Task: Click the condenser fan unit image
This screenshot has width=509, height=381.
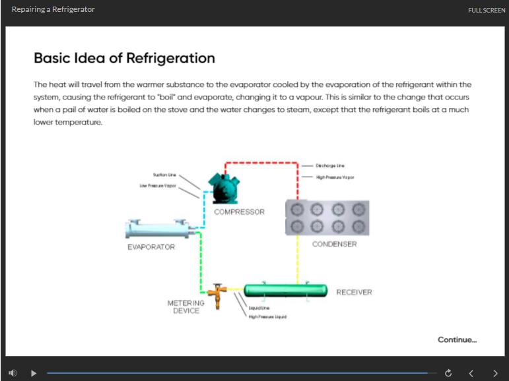Action: [x=327, y=218]
